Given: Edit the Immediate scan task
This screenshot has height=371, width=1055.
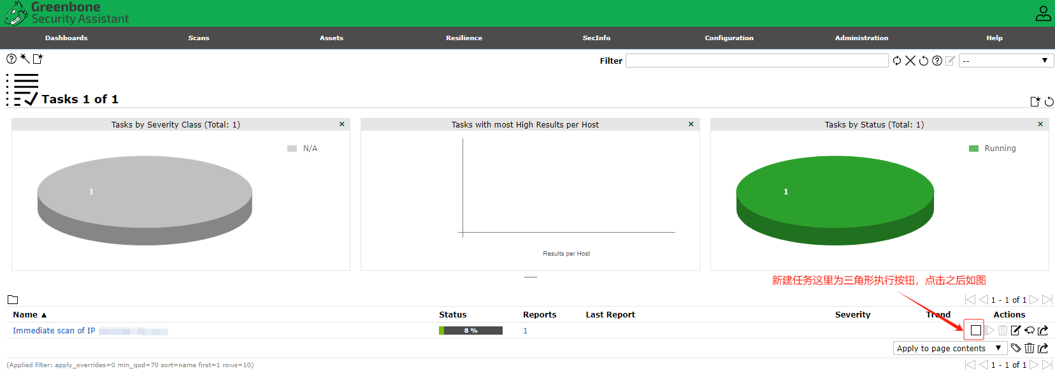Looking at the screenshot, I should click(1016, 330).
